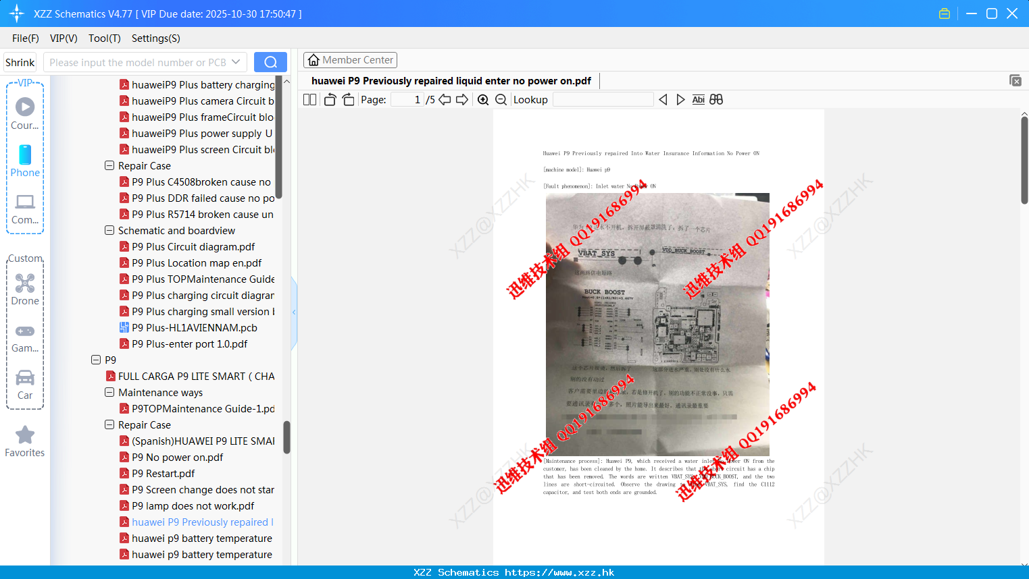Click the blue search button
Image resolution: width=1029 pixels, height=579 pixels.
[x=270, y=62]
